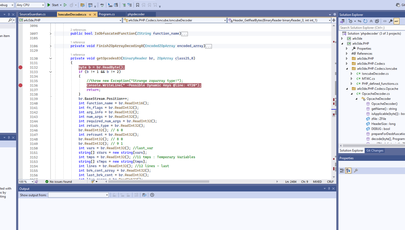Click the Output timestamp clock icon
This screenshot has height=230, width=405.
tap(152, 195)
